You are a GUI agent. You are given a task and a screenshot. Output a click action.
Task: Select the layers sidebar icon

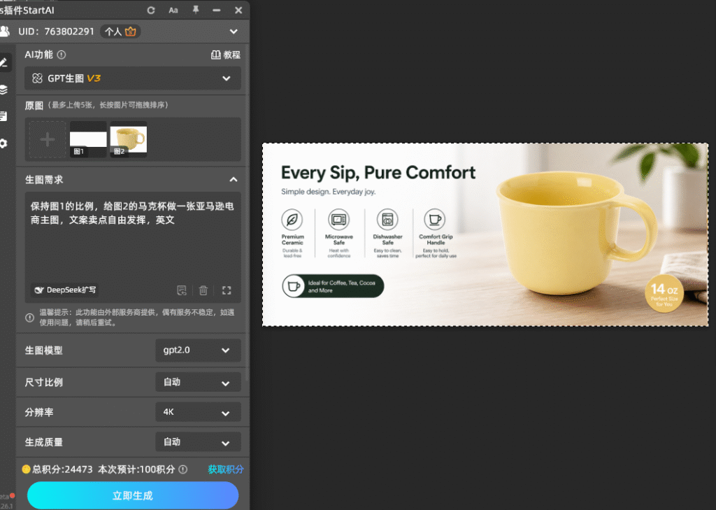click(x=3, y=90)
